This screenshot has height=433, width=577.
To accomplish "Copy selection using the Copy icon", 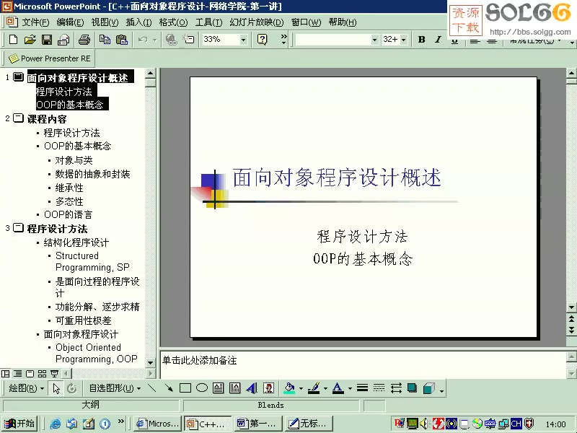I will [105, 40].
